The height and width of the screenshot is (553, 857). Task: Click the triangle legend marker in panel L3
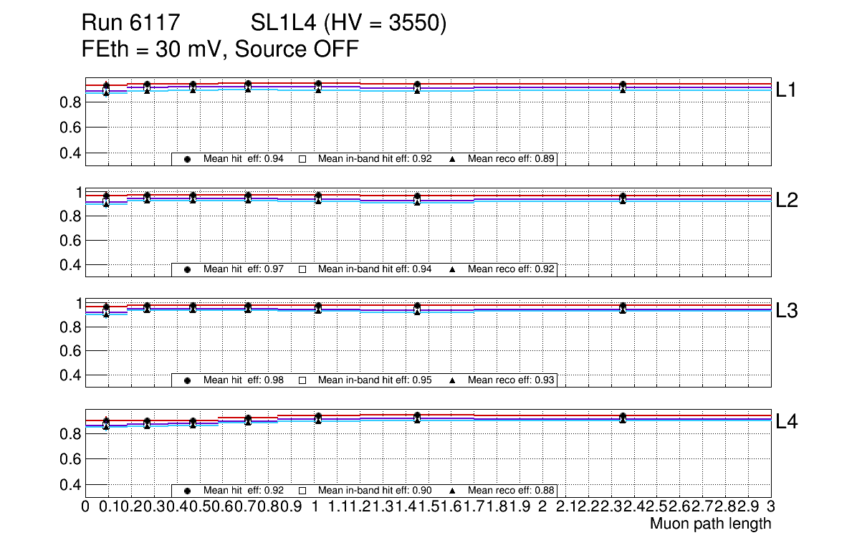tap(453, 380)
